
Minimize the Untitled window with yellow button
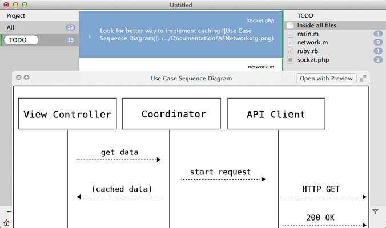[15, 5]
